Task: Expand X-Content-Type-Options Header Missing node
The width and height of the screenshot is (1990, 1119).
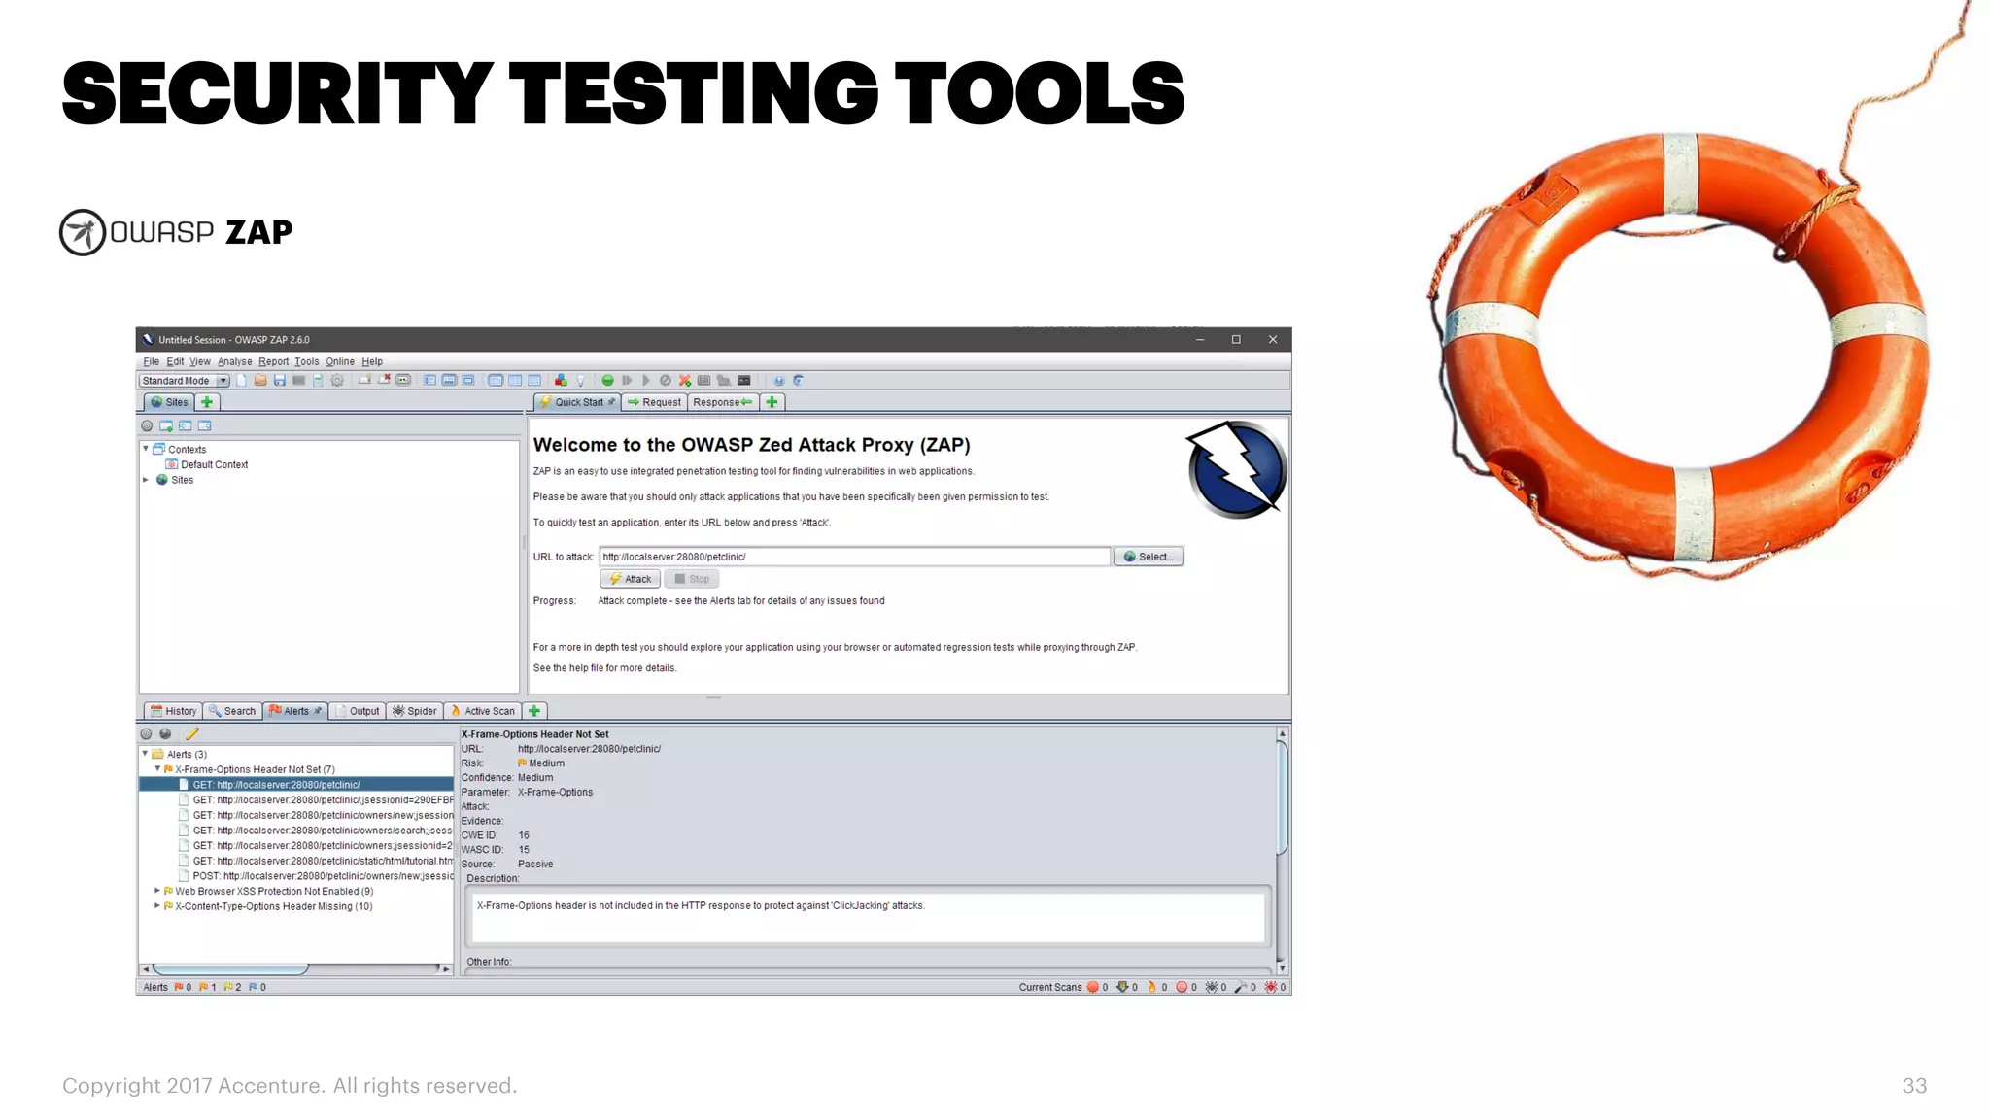Action: click(157, 906)
